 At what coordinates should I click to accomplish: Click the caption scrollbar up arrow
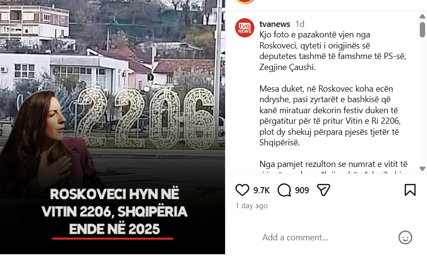coord(422,17)
